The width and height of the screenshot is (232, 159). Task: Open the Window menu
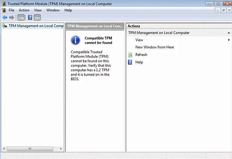[x=53, y=10]
